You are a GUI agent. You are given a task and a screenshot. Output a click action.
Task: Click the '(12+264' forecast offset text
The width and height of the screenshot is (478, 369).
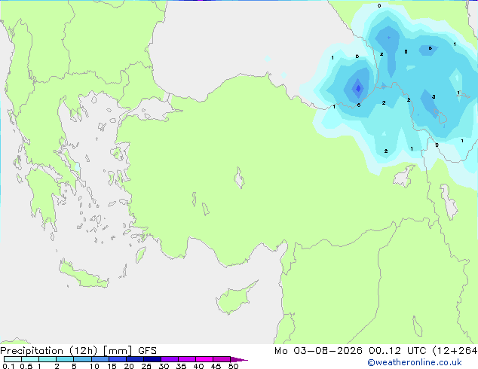point(455,351)
